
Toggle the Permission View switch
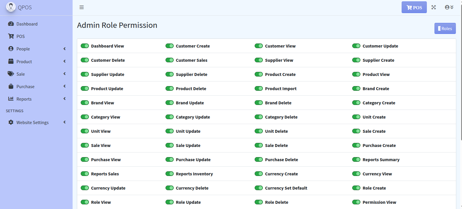tap(356, 202)
